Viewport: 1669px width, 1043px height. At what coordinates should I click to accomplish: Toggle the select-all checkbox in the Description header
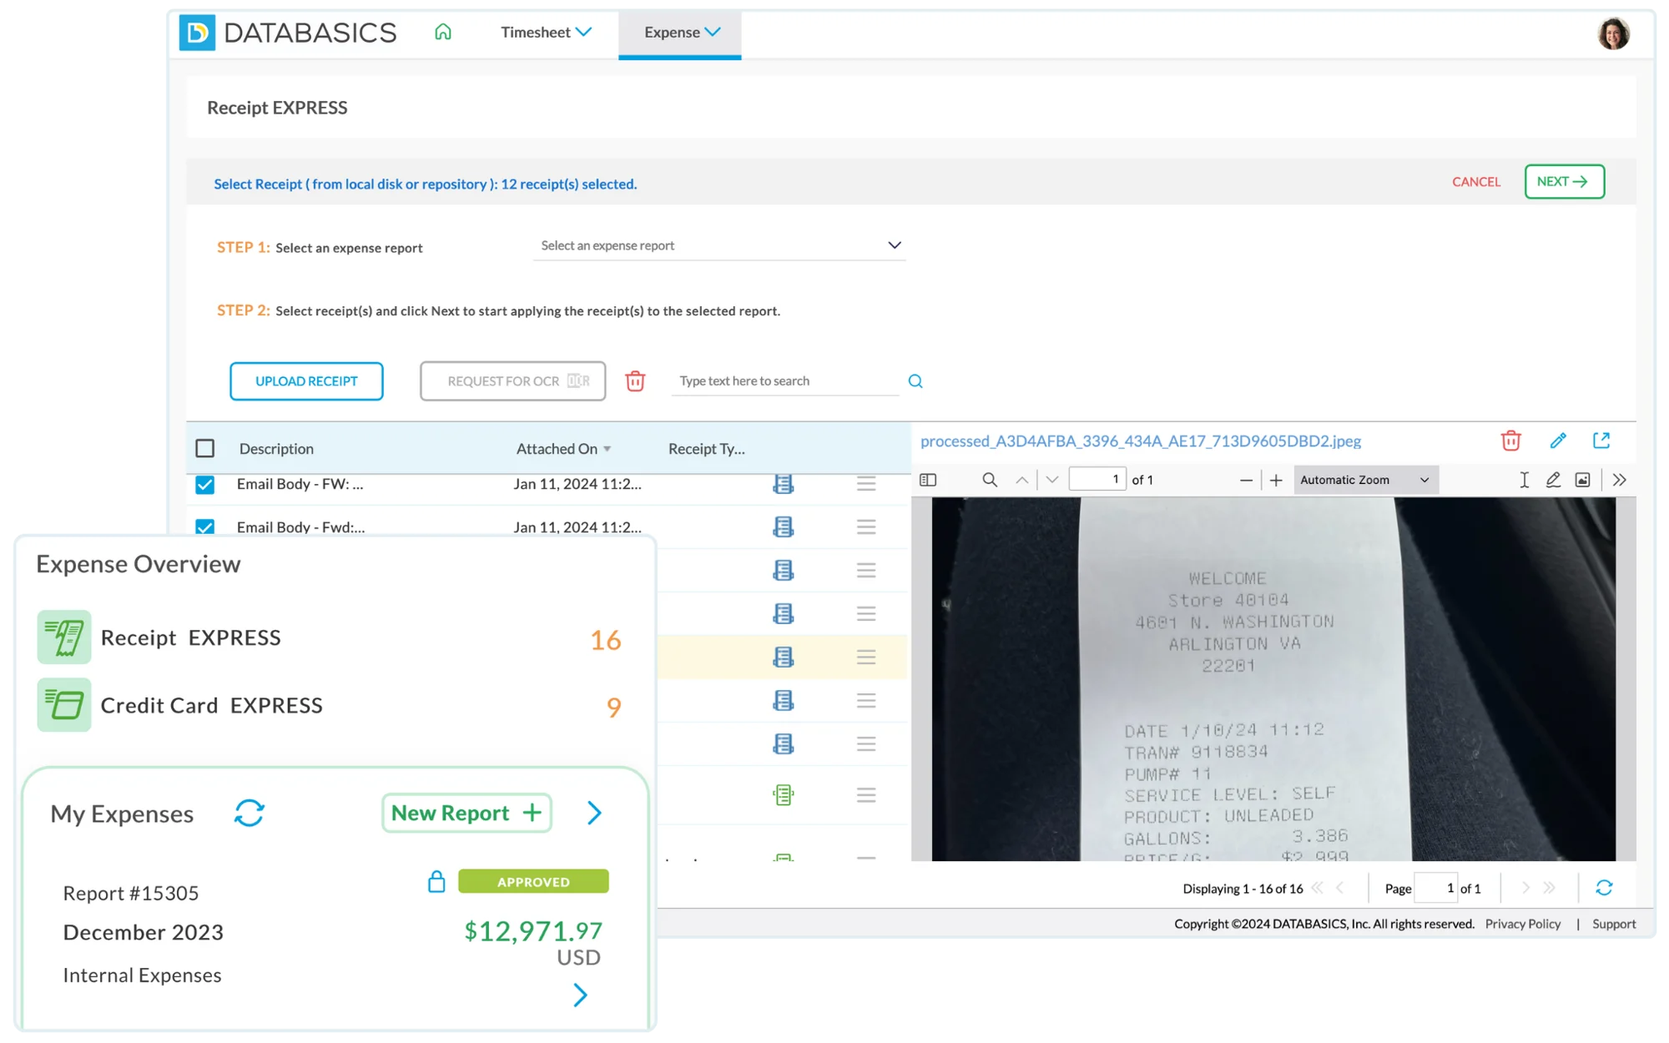[204, 449]
